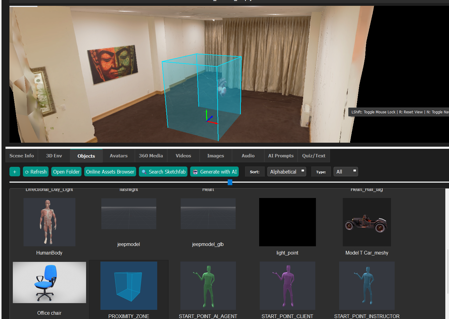Go to the Videos tab
Viewport: 449px width, 319px height.
(x=183, y=156)
